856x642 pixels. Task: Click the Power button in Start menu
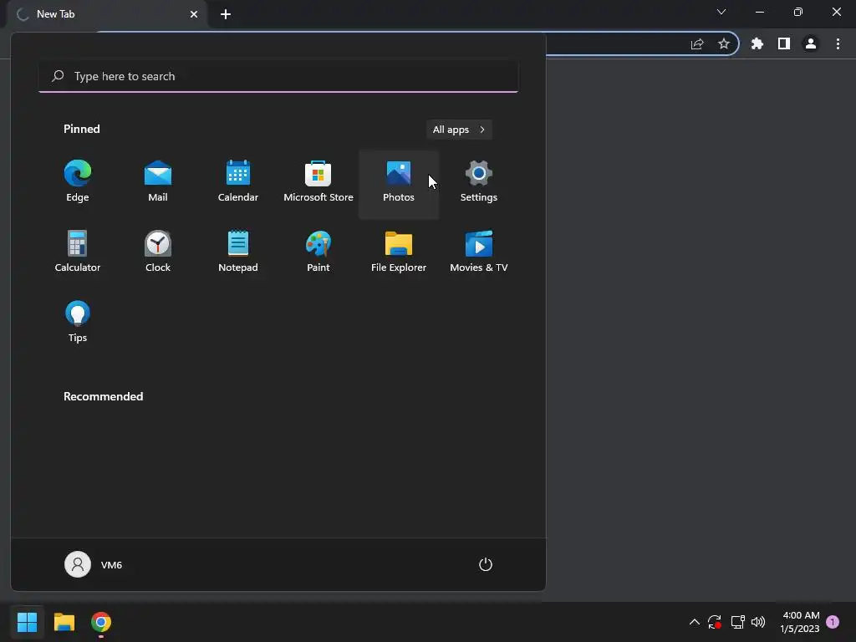486,564
